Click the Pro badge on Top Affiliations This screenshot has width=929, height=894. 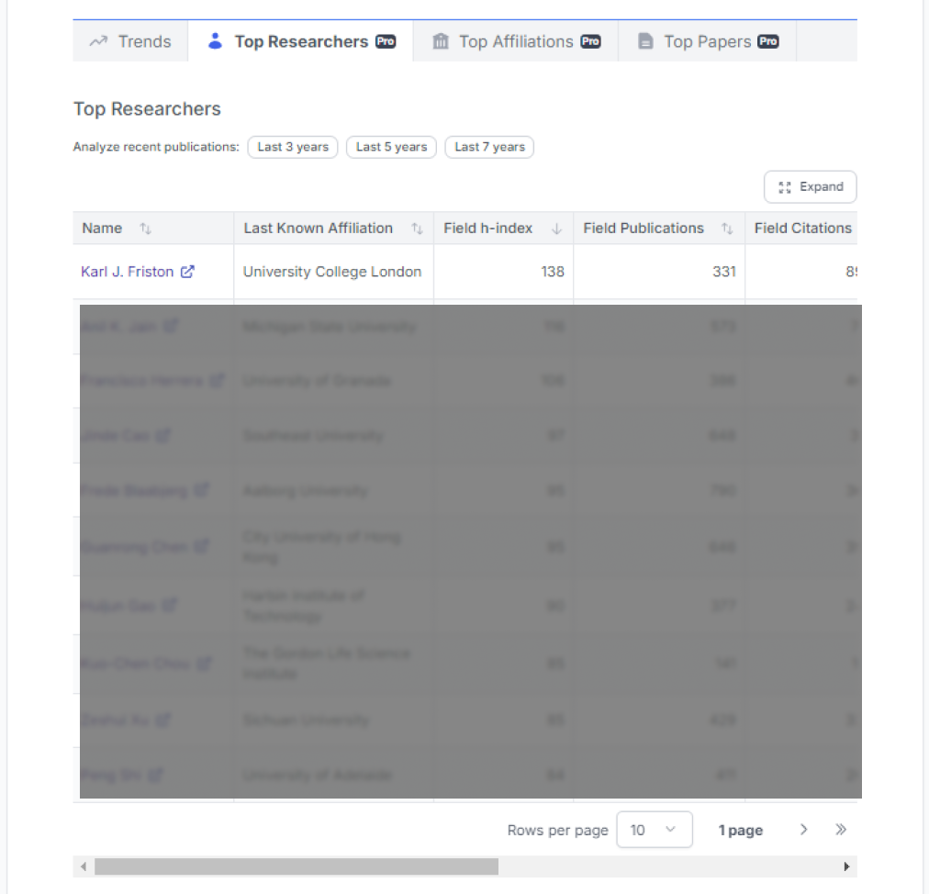pos(590,41)
